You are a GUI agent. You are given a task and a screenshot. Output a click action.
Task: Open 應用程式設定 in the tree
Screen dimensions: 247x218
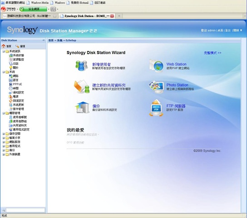tap(19, 129)
